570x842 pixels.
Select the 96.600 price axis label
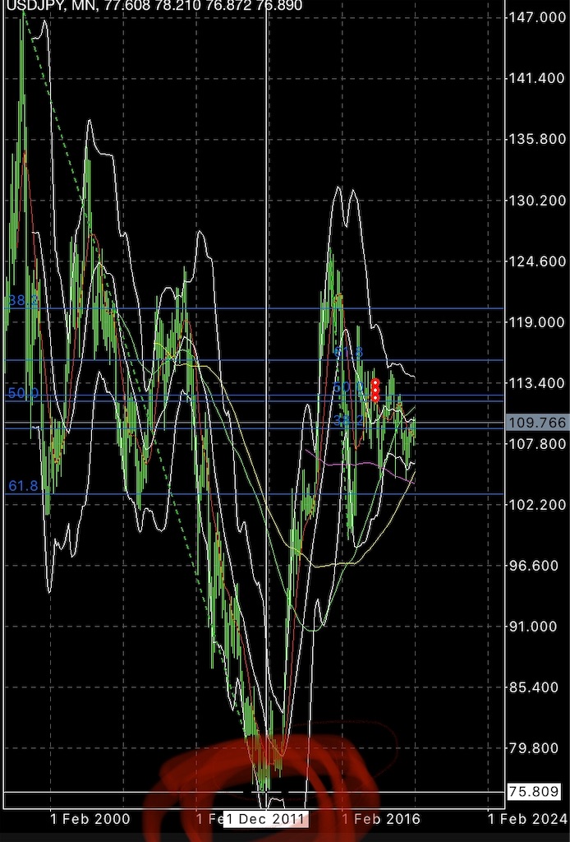click(x=536, y=565)
